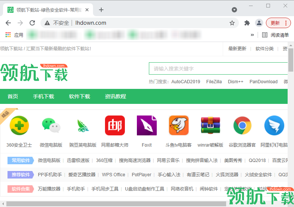Click the not-secure warning triangle icon
Viewport: 294px width, 207px height.
(47, 23)
